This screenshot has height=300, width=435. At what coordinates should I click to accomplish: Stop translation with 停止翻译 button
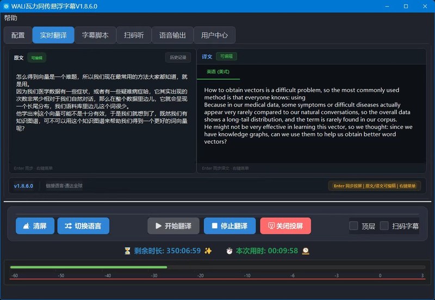click(x=229, y=226)
